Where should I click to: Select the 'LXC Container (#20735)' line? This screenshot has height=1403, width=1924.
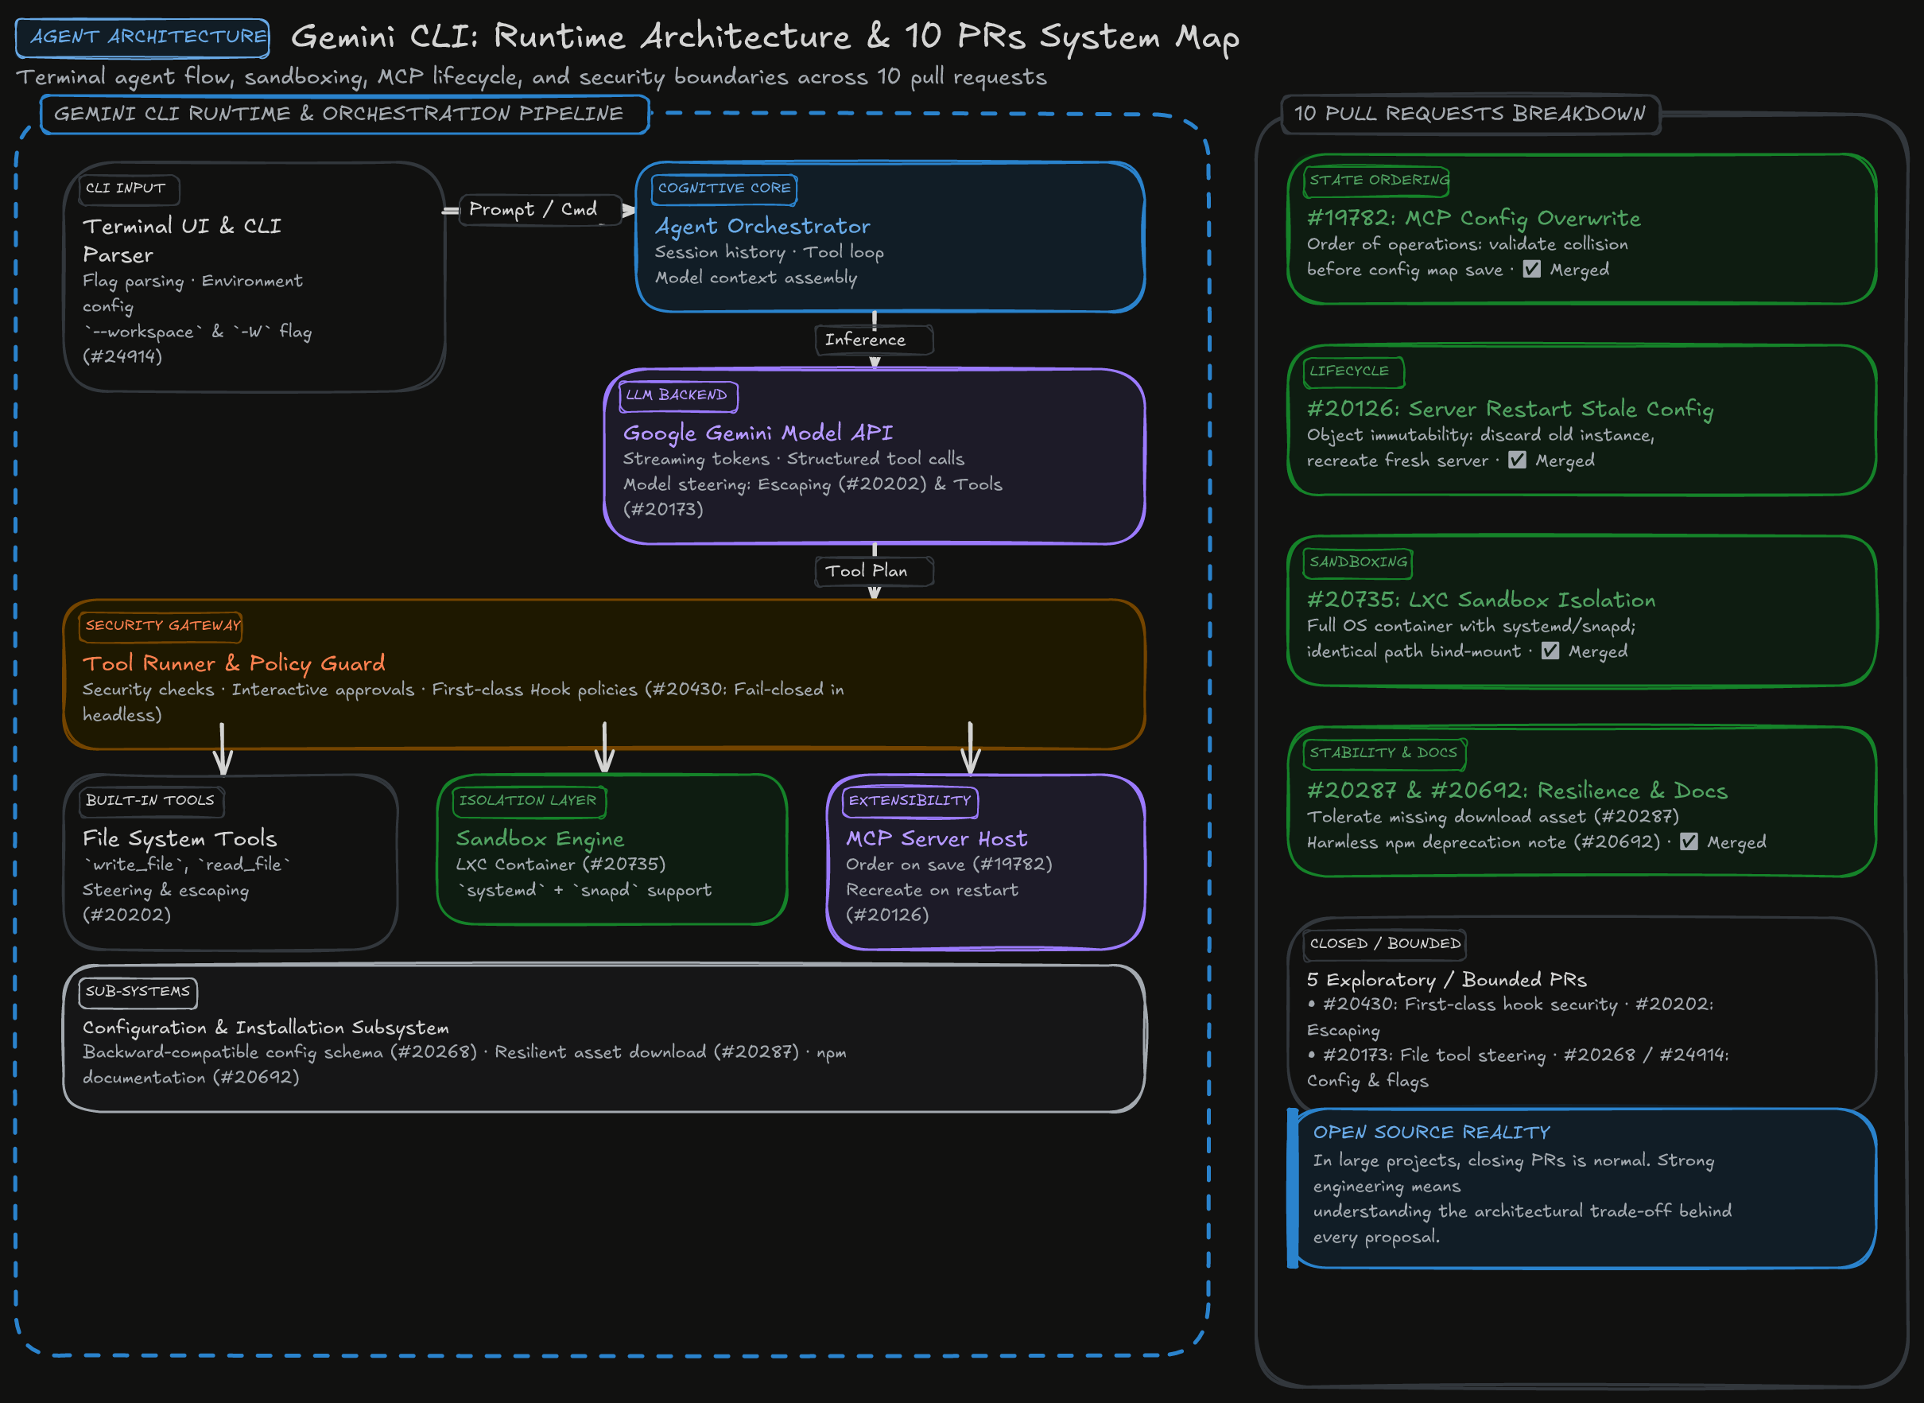[561, 865]
